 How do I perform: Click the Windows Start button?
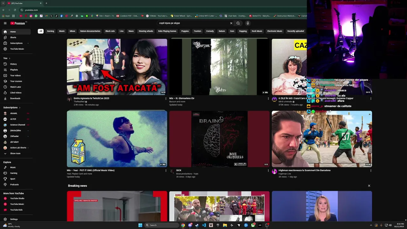click(x=140, y=225)
